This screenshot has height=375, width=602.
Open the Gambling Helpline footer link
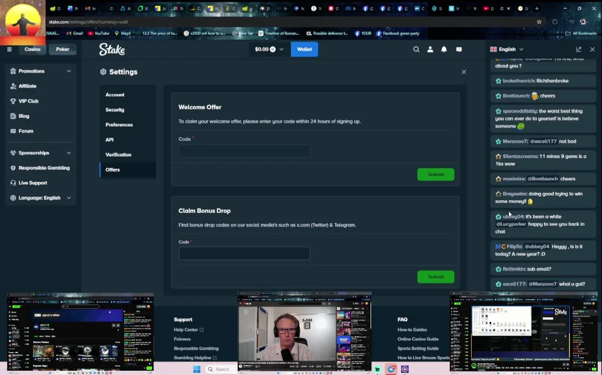195,358
